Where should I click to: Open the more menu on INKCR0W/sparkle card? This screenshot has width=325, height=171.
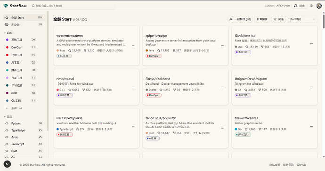[133, 126]
